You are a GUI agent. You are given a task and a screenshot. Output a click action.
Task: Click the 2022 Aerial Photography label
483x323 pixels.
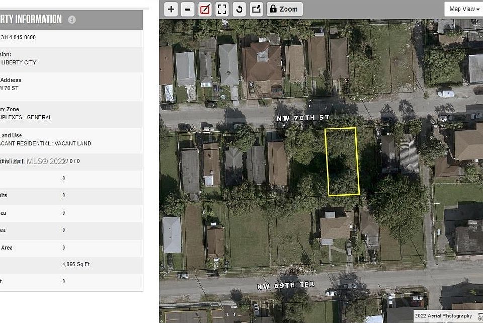[443, 315]
